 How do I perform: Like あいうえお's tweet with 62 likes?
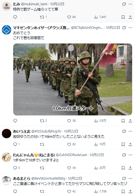[x=71, y=144]
